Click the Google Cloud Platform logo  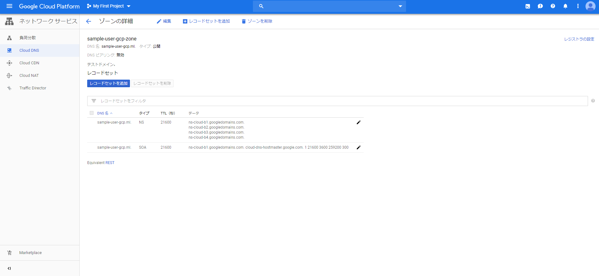coord(49,6)
